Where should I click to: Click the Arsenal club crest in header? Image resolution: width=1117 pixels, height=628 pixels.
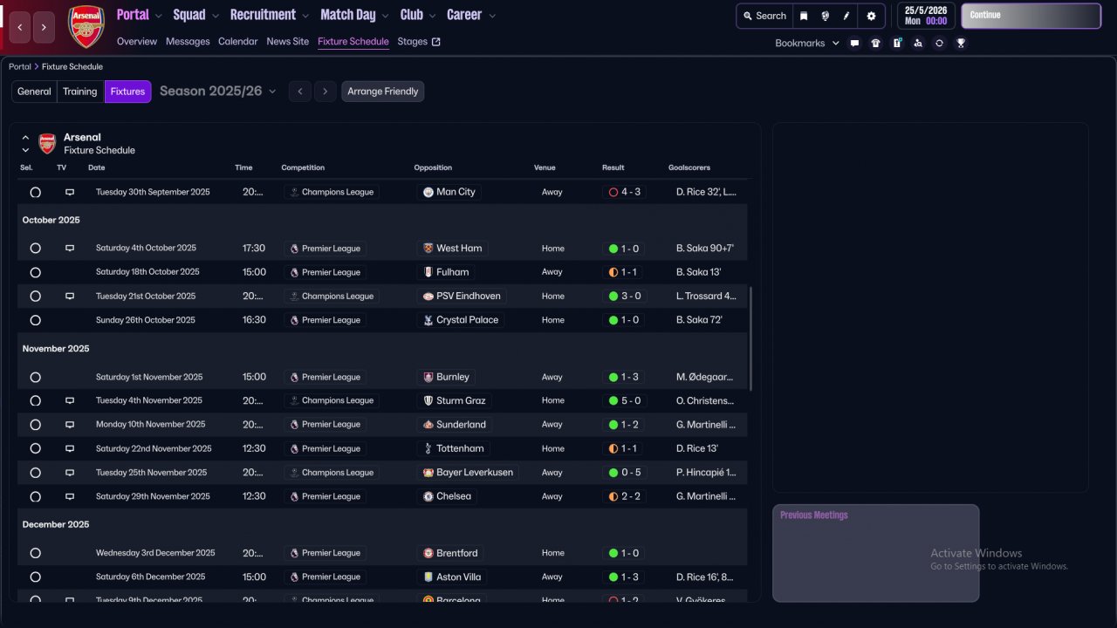[86, 27]
